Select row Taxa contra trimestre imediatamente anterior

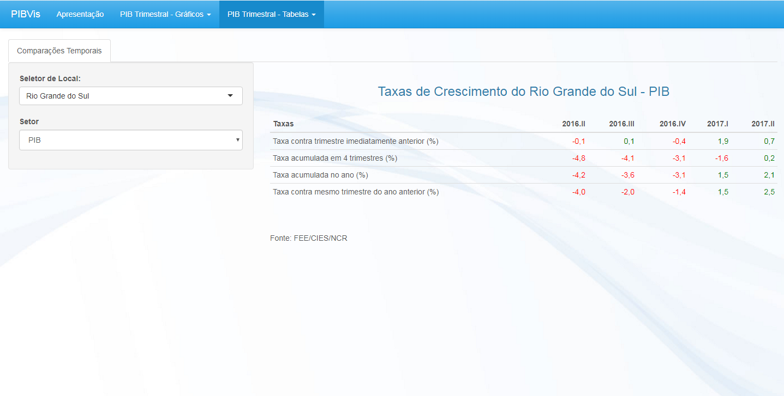click(x=356, y=141)
